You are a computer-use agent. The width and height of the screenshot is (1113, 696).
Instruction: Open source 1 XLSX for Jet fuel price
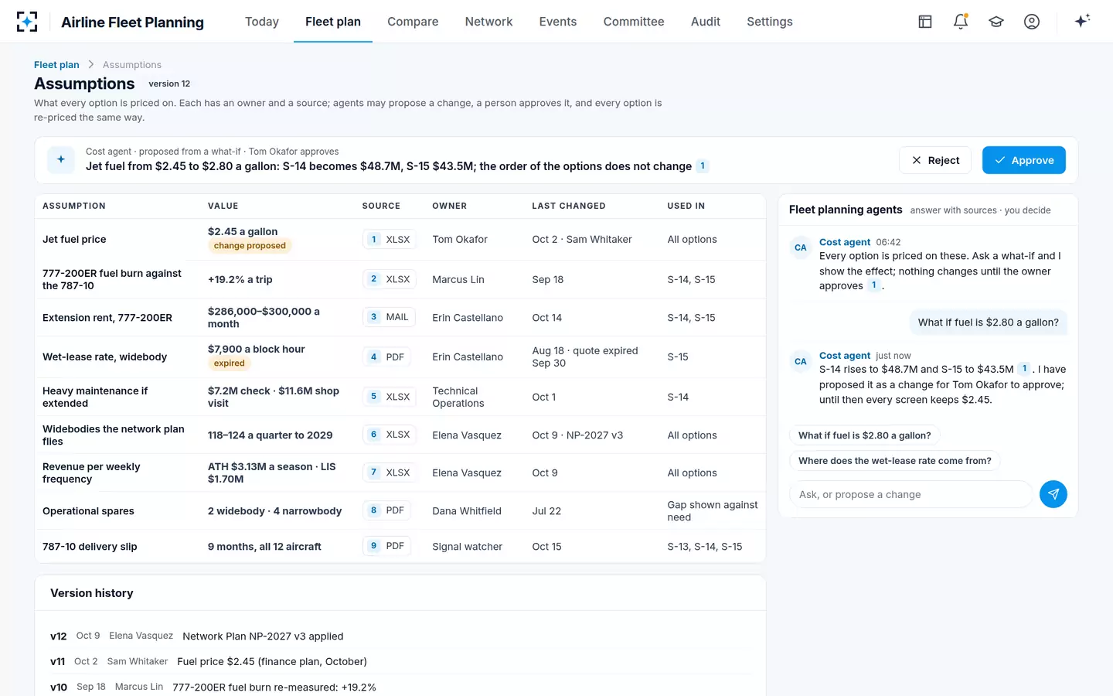click(x=390, y=240)
